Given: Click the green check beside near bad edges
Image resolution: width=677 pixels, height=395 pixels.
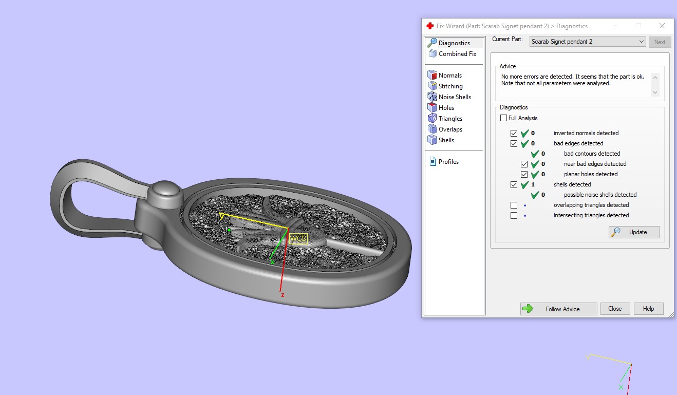Looking at the screenshot, I should pyautogui.click(x=535, y=164).
